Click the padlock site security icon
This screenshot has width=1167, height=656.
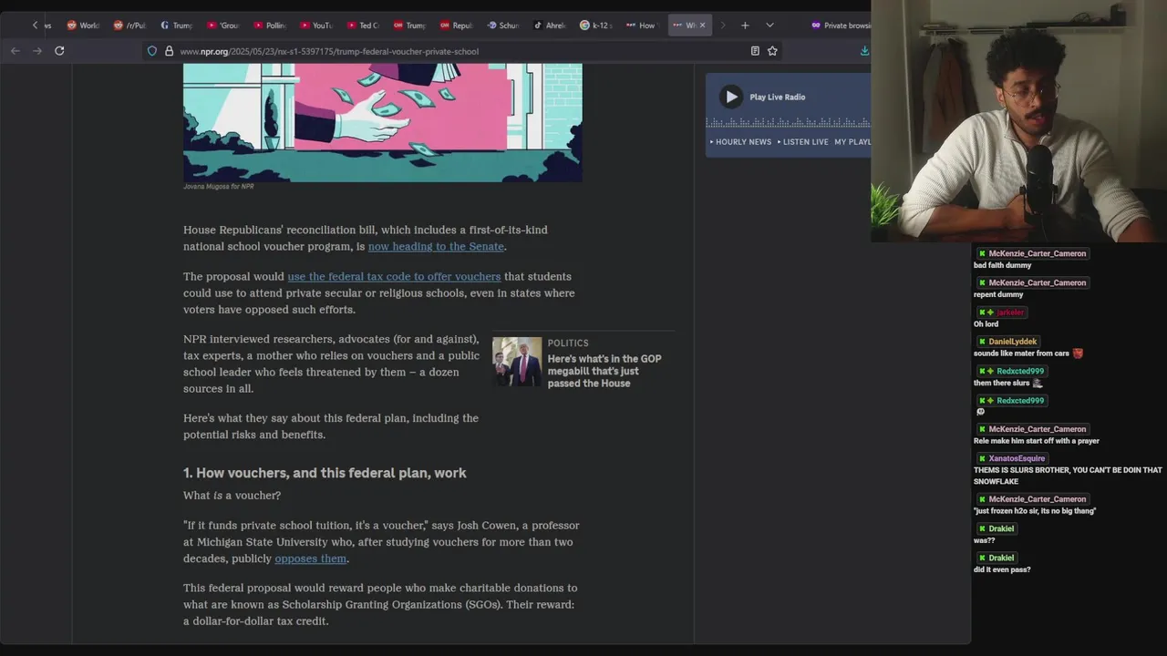[169, 51]
